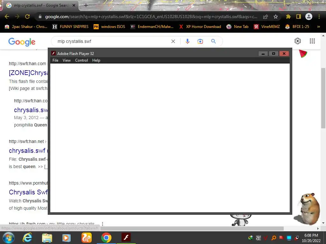This screenshot has width=326, height=244.
Task: Close the Google Search Chrome tab
Action: (74, 6)
